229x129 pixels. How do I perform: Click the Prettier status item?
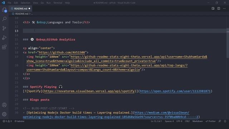point(210,121)
